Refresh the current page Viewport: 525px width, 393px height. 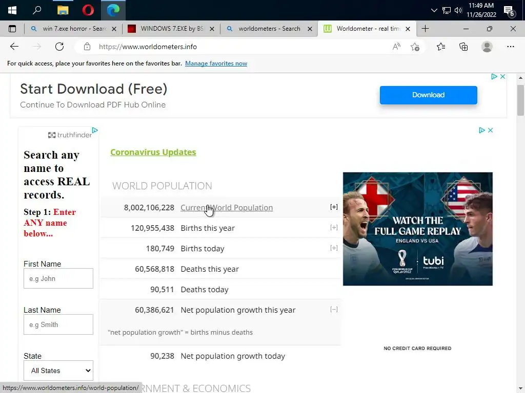59,47
